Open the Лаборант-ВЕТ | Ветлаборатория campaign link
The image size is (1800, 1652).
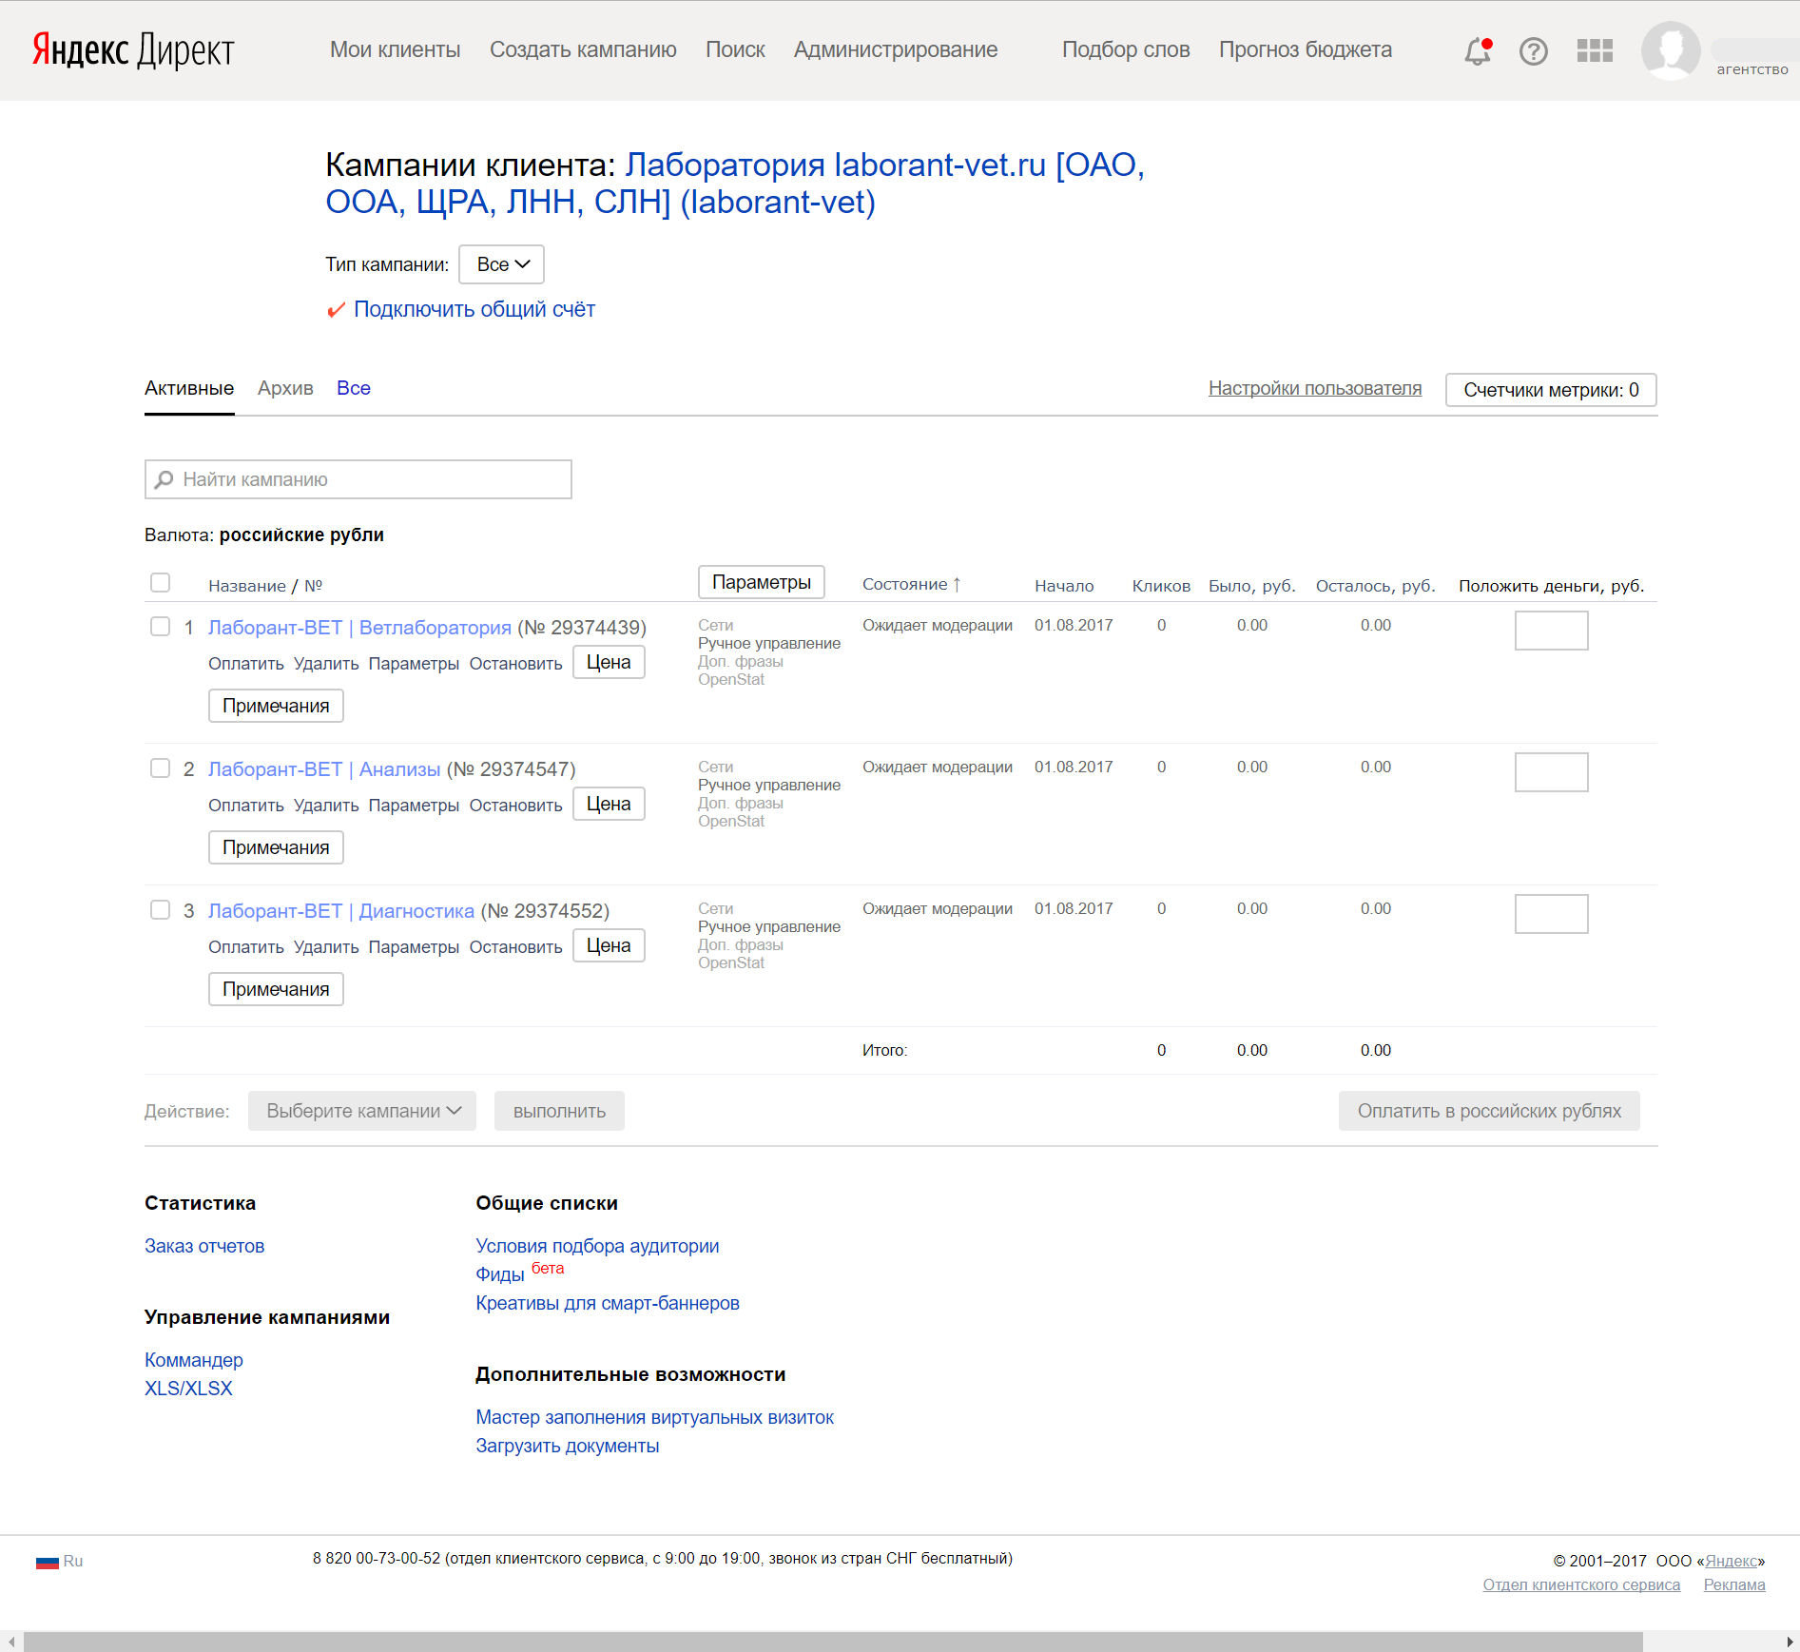359,628
